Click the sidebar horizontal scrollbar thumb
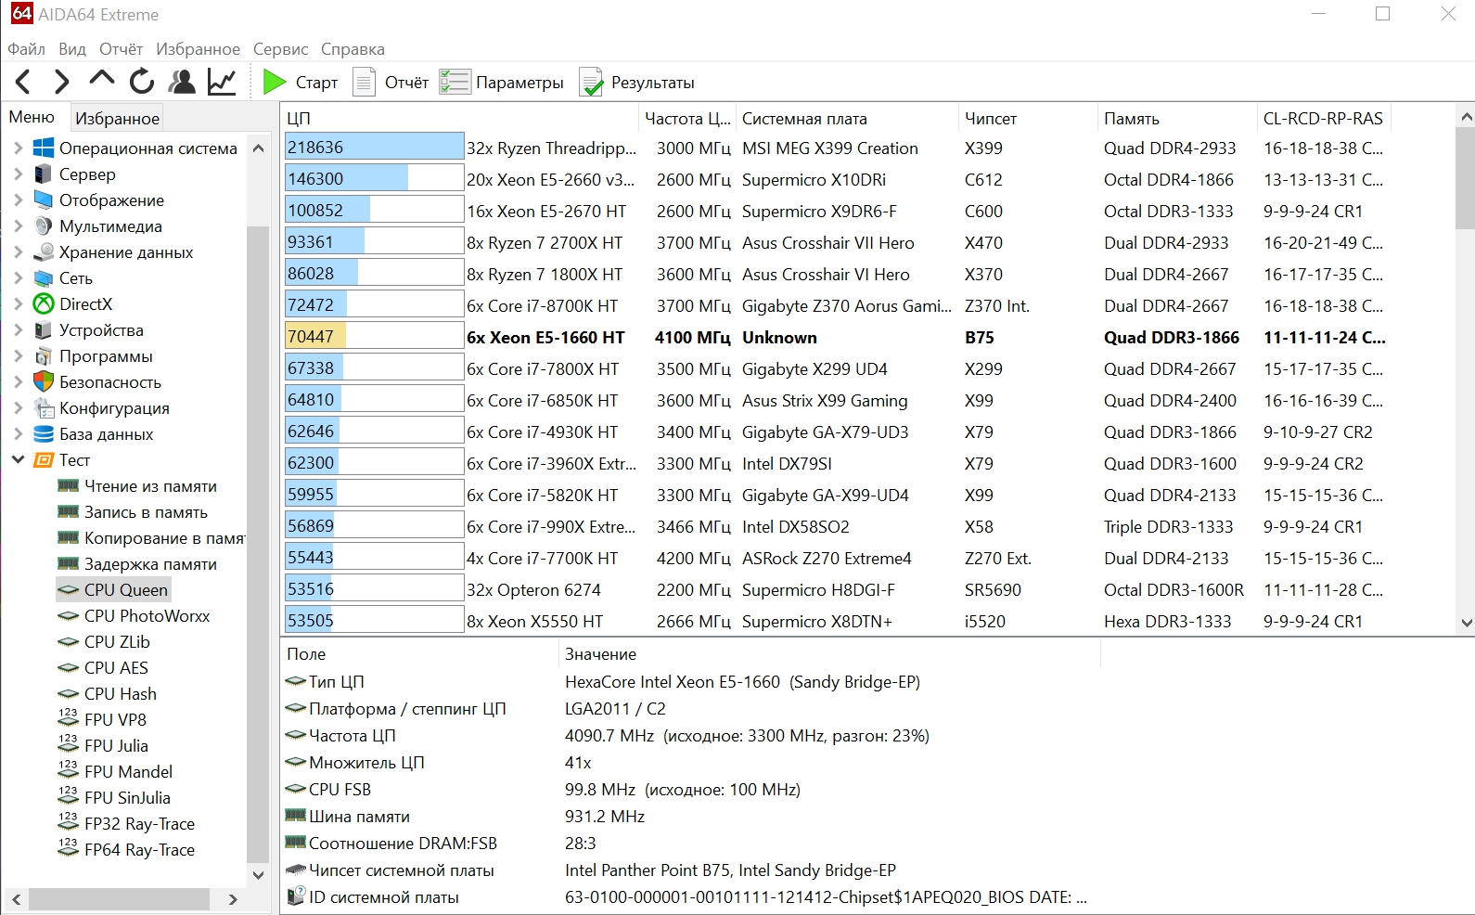This screenshot has width=1475, height=915. 119,899
